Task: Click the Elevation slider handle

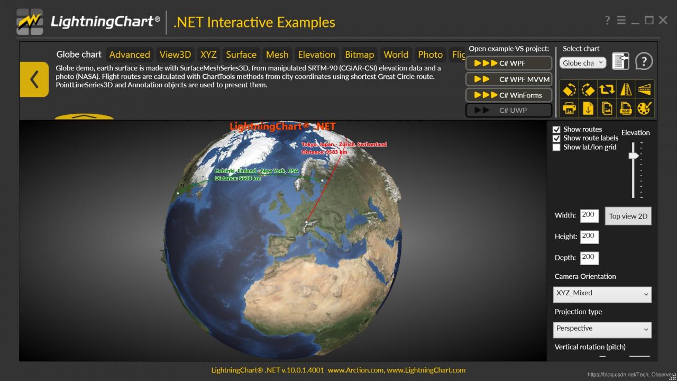Action: click(x=633, y=155)
